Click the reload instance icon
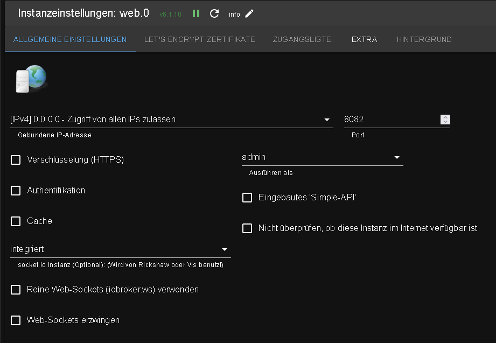Viewport: 496px width, 343px height. 214,13
